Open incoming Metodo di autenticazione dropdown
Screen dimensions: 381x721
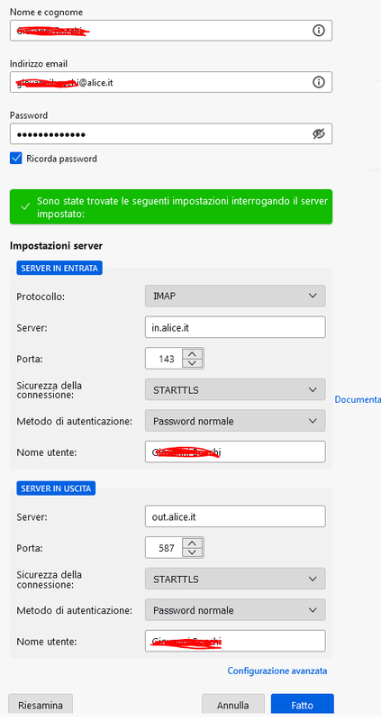(235, 421)
